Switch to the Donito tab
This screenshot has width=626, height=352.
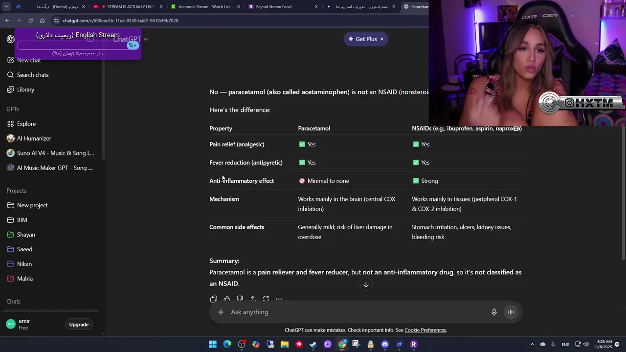click(50, 7)
